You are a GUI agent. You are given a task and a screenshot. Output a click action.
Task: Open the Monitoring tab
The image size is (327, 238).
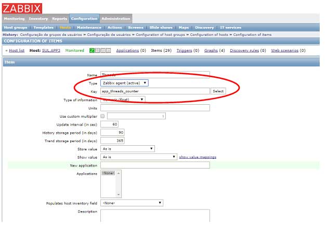tap(14, 19)
